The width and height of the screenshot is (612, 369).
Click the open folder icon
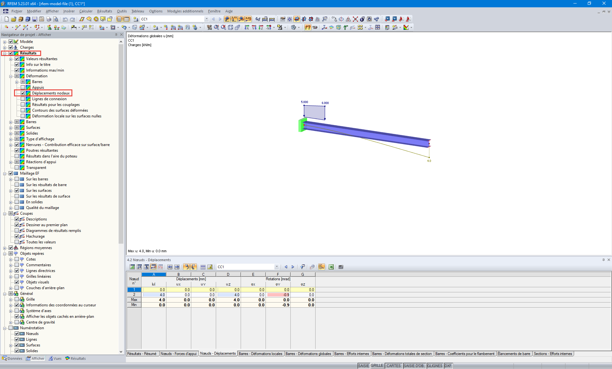pos(13,19)
